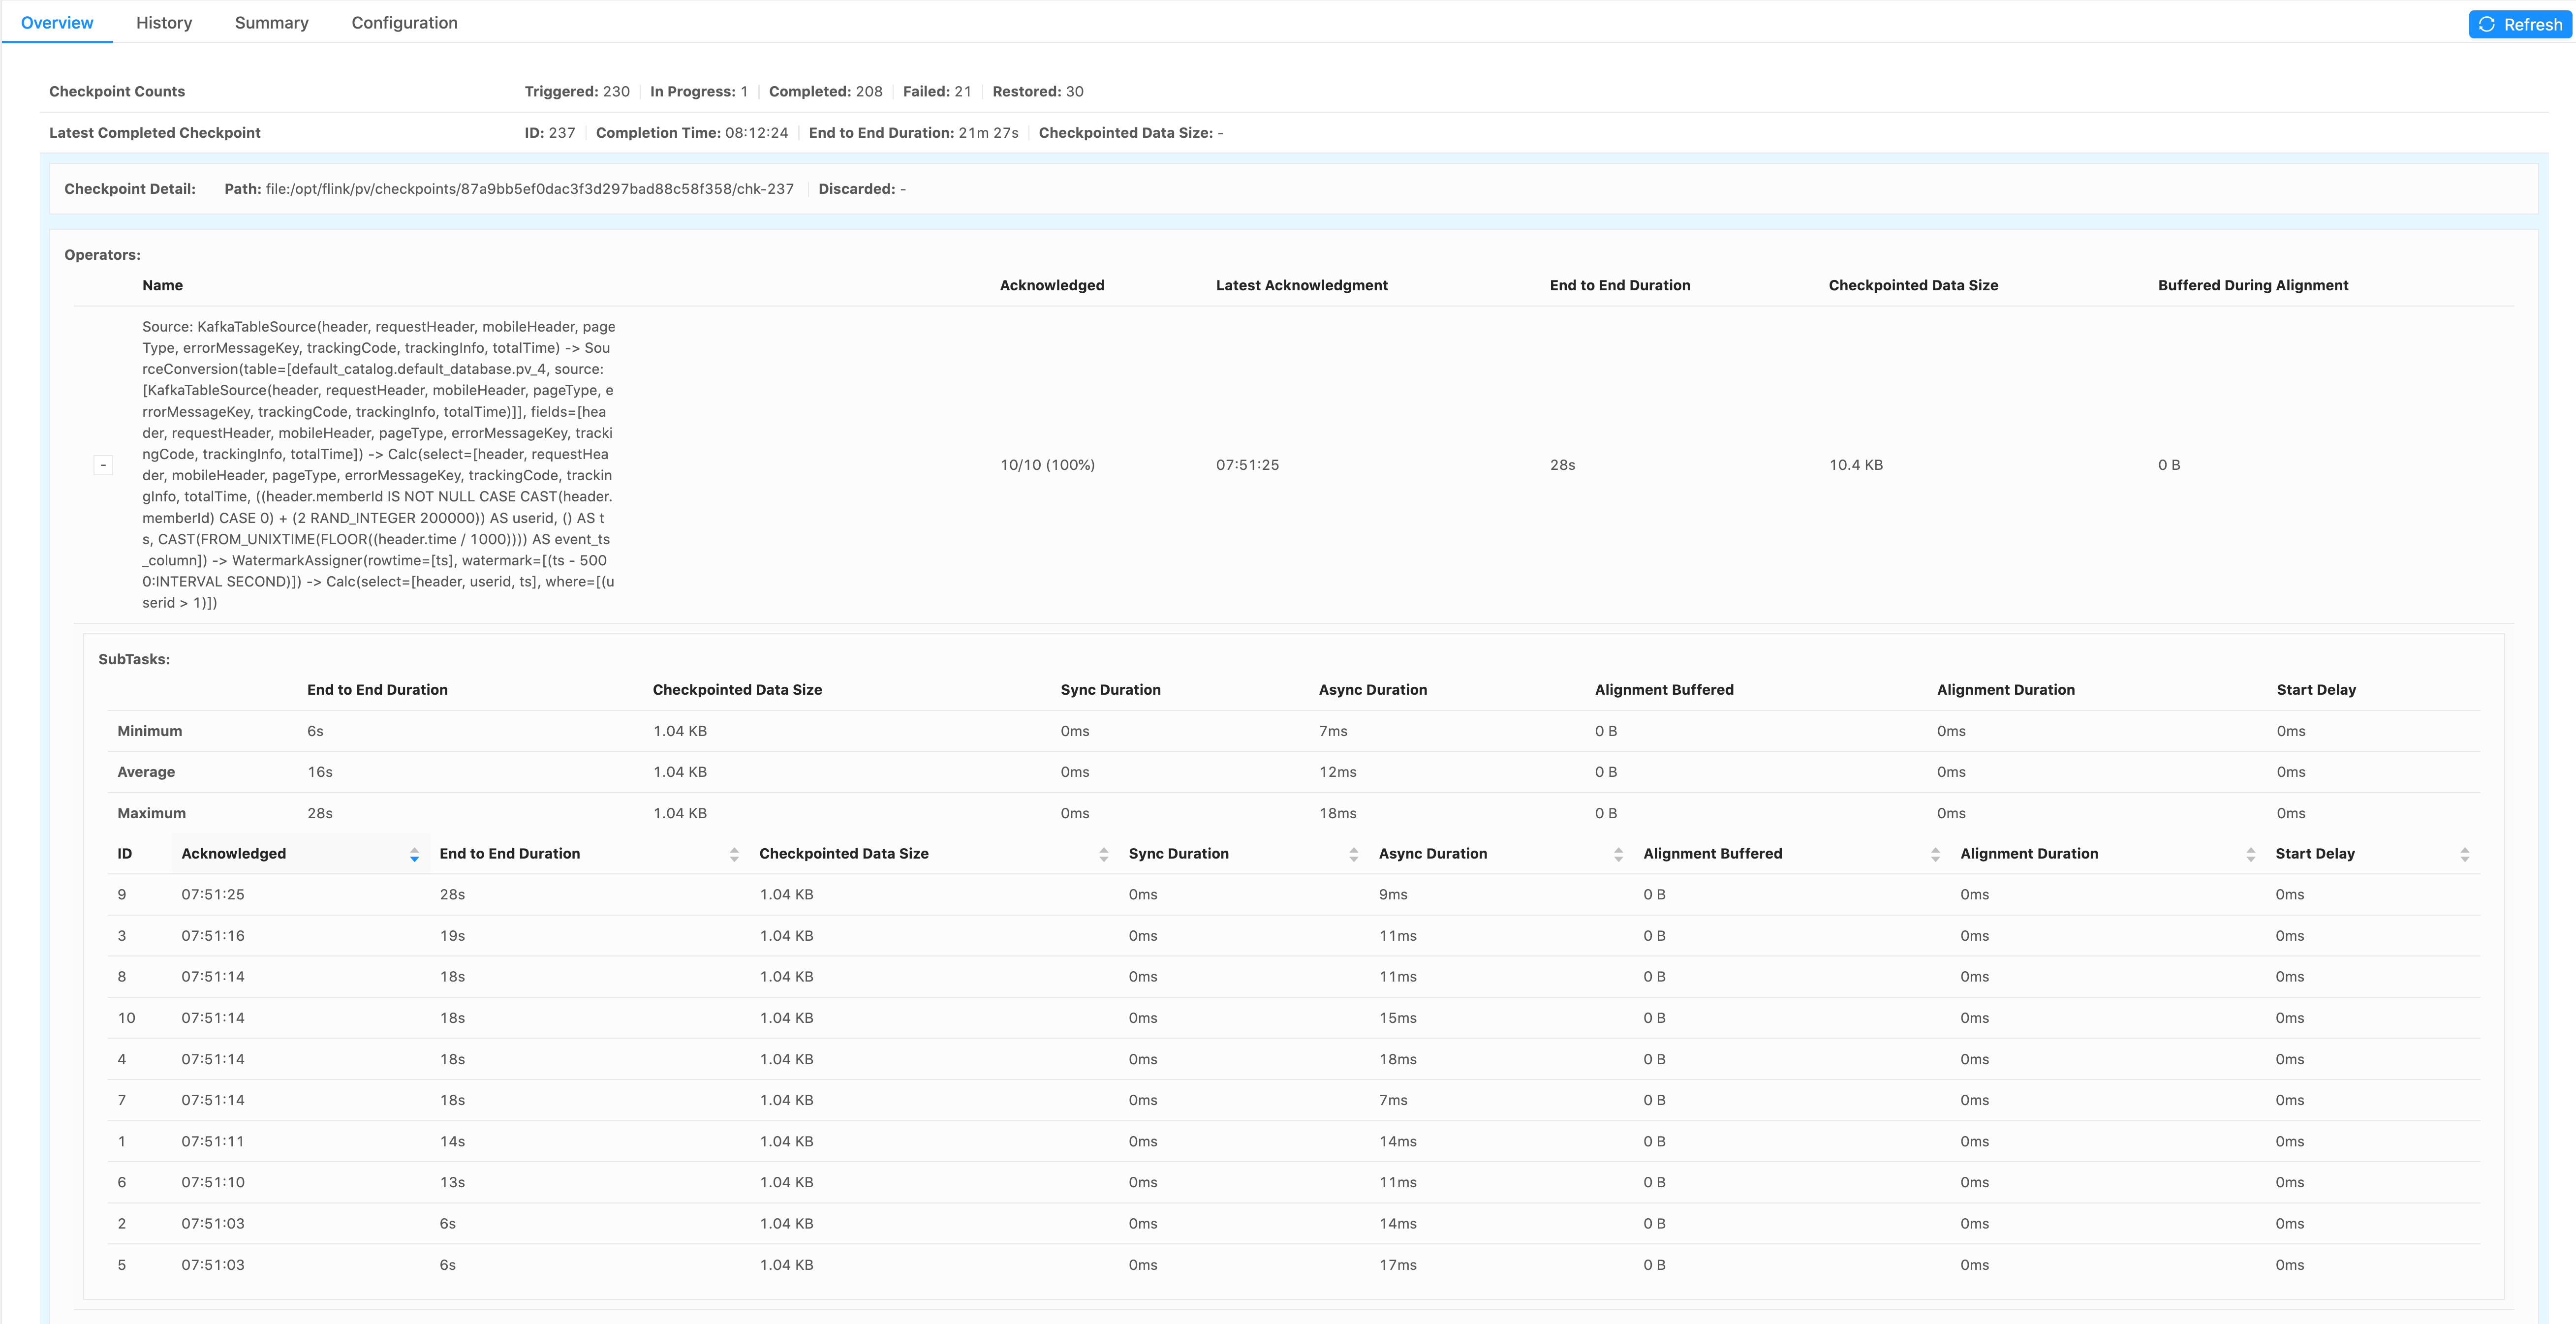This screenshot has width=2576, height=1324.
Task: Click Alignment Buffered sort arrows
Action: (x=1935, y=854)
